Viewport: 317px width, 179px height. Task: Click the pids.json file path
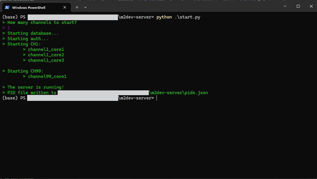tap(179, 93)
